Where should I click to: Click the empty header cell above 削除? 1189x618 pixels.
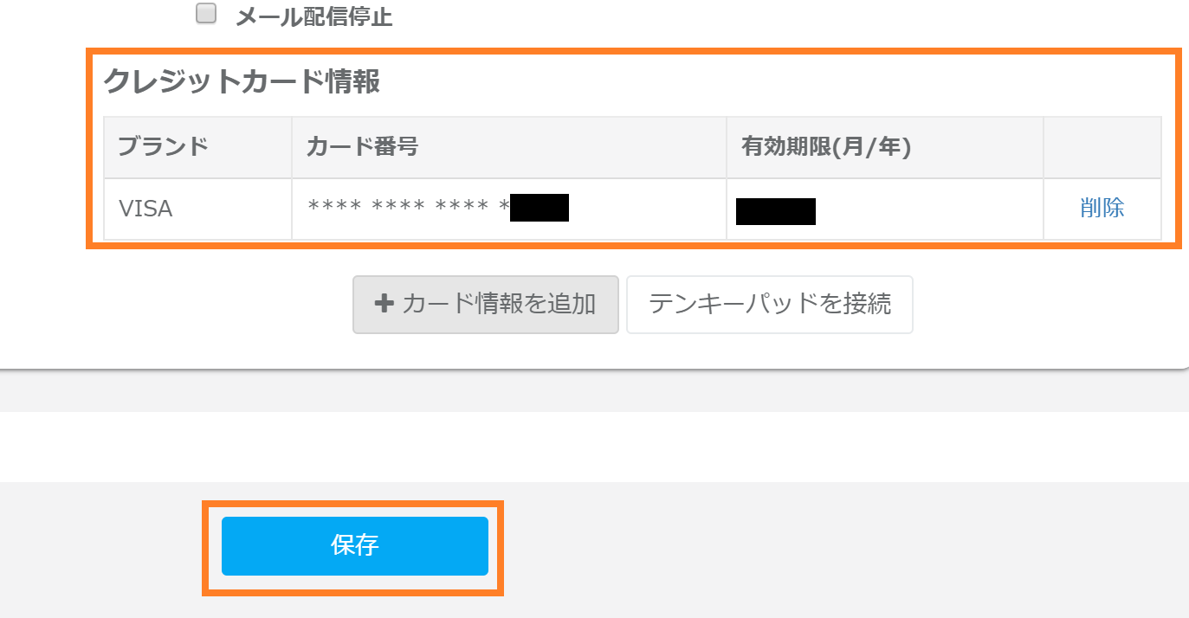click(x=1102, y=147)
